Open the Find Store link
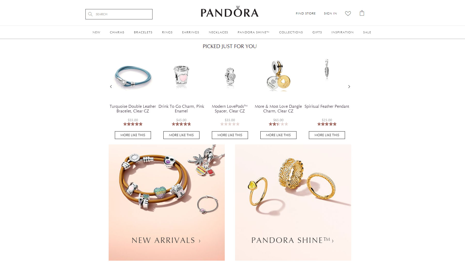The width and height of the screenshot is (465, 262). point(306,13)
